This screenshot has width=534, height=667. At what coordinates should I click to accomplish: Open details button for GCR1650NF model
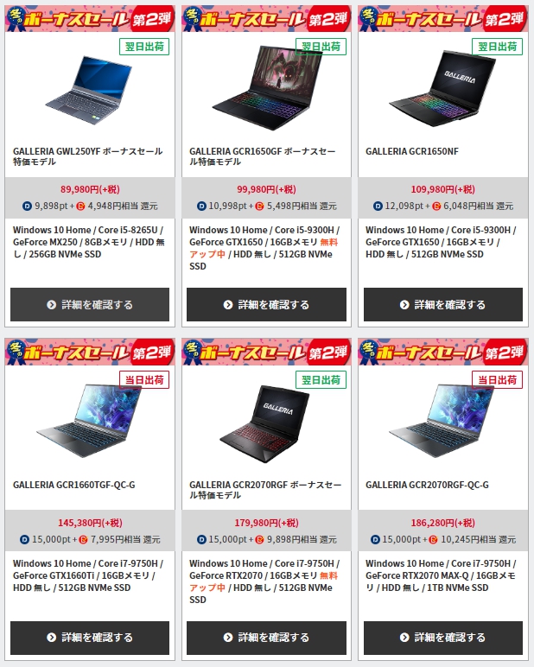[x=443, y=305]
